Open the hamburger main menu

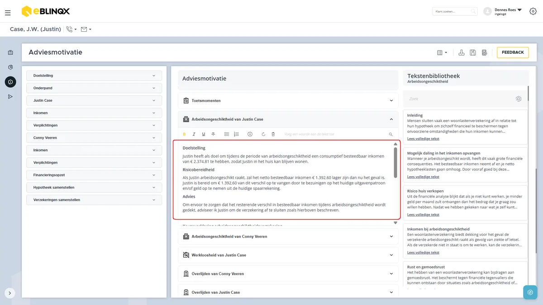point(8,13)
